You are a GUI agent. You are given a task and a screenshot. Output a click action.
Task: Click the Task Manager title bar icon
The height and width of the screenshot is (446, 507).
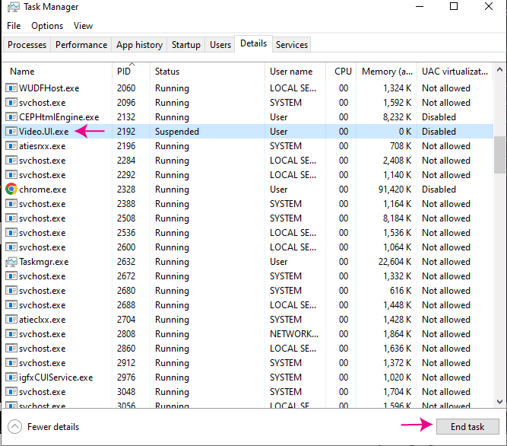(x=13, y=7)
